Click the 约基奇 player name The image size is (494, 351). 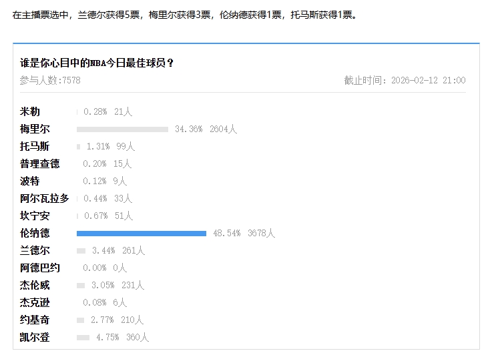pyautogui.click(x=35, y=320)
